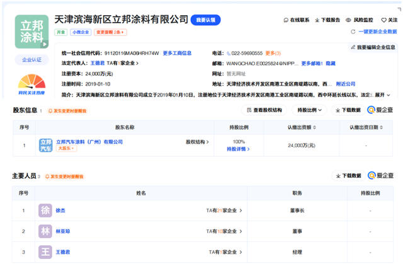Open the 持股比例 dropdown filter
Screen dimensions: 403x264
point(309,110)
